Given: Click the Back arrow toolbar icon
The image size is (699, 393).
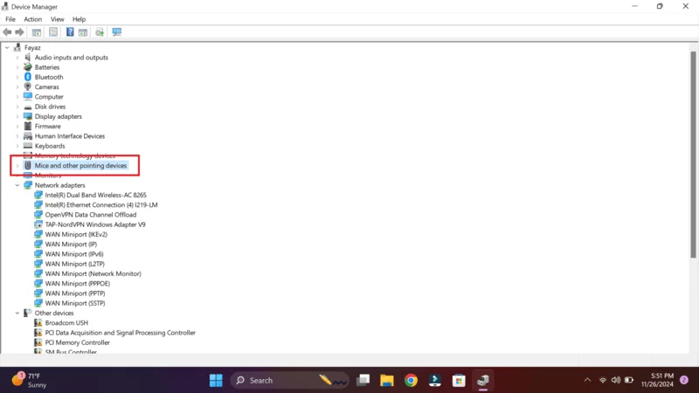Looking at the screenshot, I should (7, 32).
